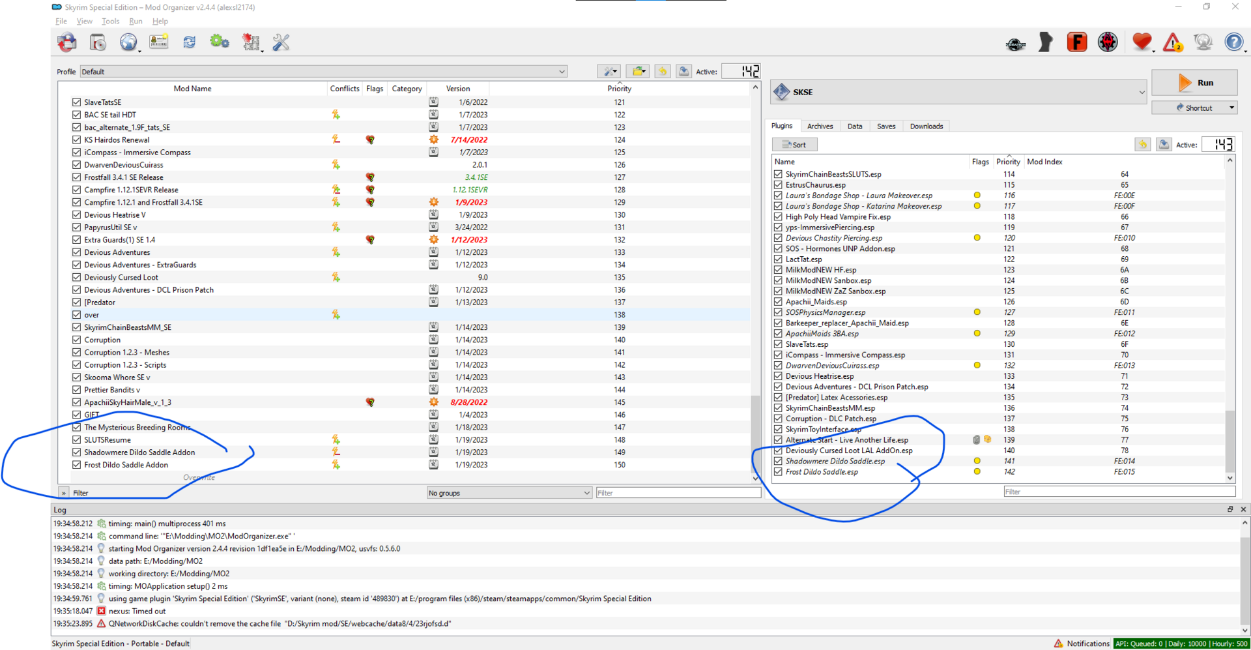This screenshot has width=1251, height=650.
Task: Click the Notifications status bar label
Action: (1087, 643)
